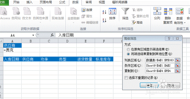Click 删除重复项 remove duplicates

click(168, 16)
